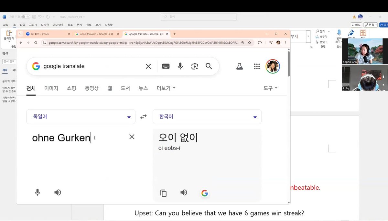388x221 pixels.
Task: Open the Google apps grid
Action: tap(257, 66)
